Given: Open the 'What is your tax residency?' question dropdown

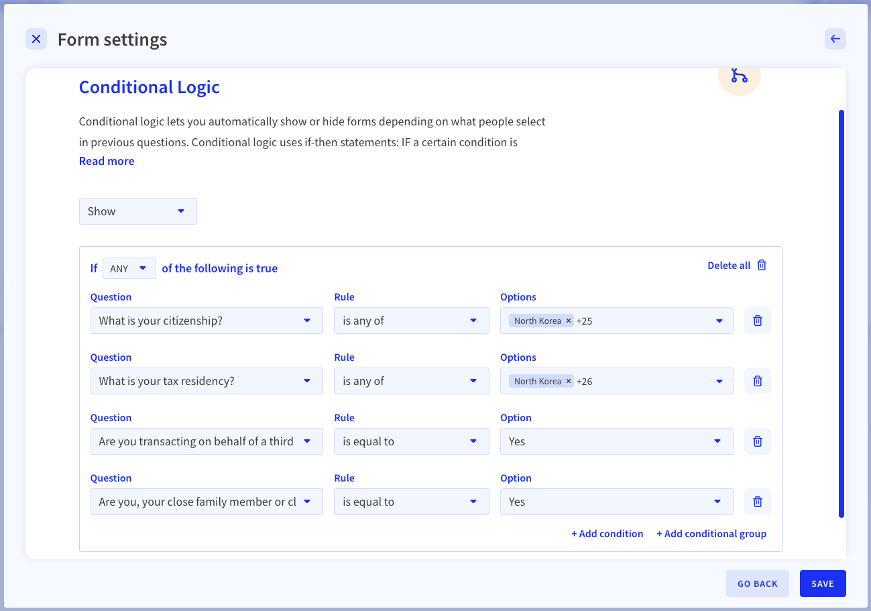Looking at the screenshot, I should coord(207,381).
